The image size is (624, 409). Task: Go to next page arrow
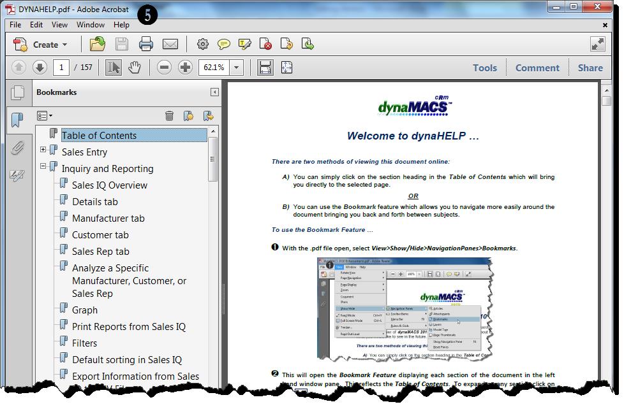[40, 68]
